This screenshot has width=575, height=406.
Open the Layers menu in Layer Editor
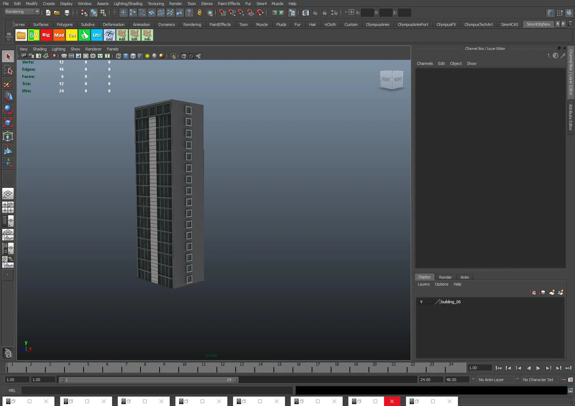click(424, 284)
